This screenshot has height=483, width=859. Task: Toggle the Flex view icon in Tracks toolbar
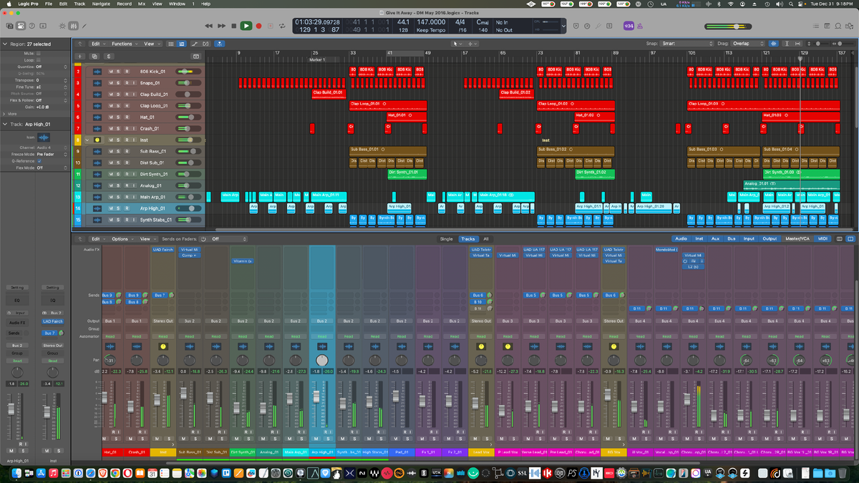point(205,44)
